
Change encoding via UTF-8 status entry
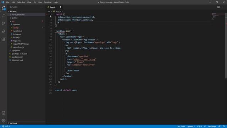199,127
